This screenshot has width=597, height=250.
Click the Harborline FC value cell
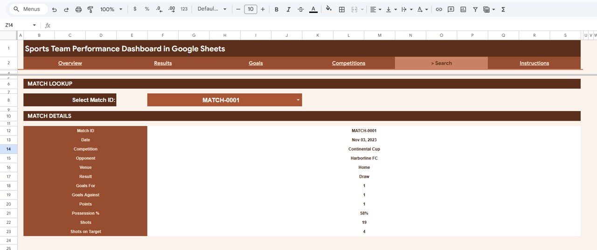point(364,158)
